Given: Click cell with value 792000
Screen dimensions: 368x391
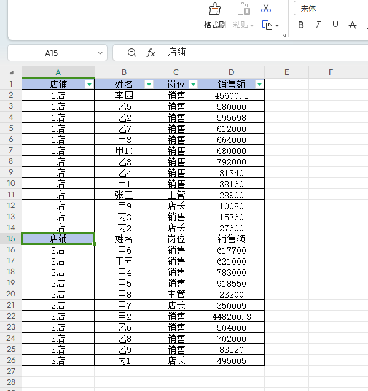Looking at the screenshot, I should tap(232, 161).
